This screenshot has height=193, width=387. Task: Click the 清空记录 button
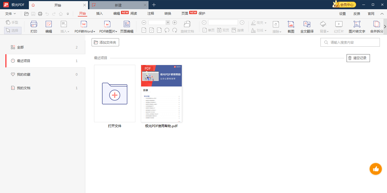pos(358,58)
